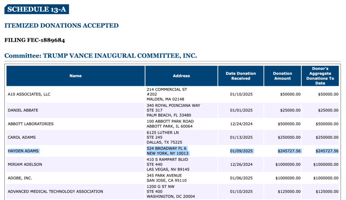Screen dimensions: 346x200
Task: Click the SCHEDULE 13-A banner heading
Action: [36, 9]
